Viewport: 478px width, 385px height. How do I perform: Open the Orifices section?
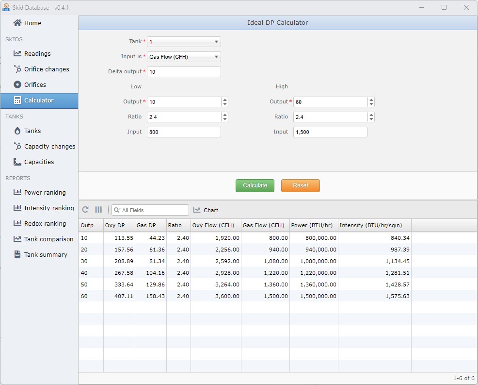pos(35,85)
